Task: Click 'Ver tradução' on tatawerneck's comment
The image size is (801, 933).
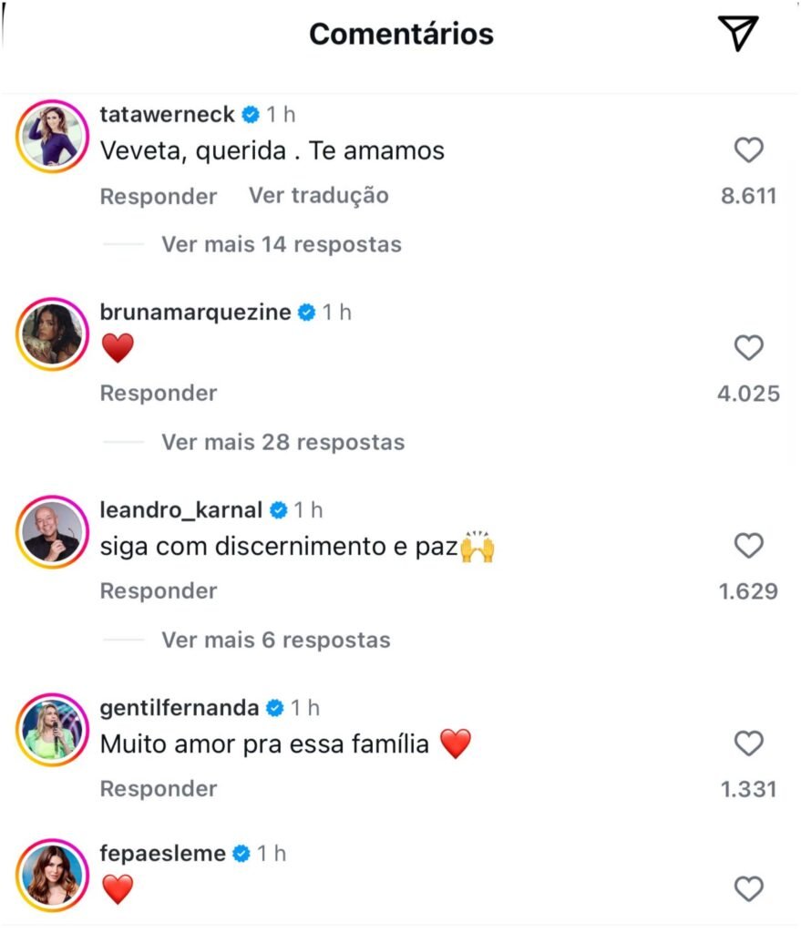Action: [x=318, y=195]
